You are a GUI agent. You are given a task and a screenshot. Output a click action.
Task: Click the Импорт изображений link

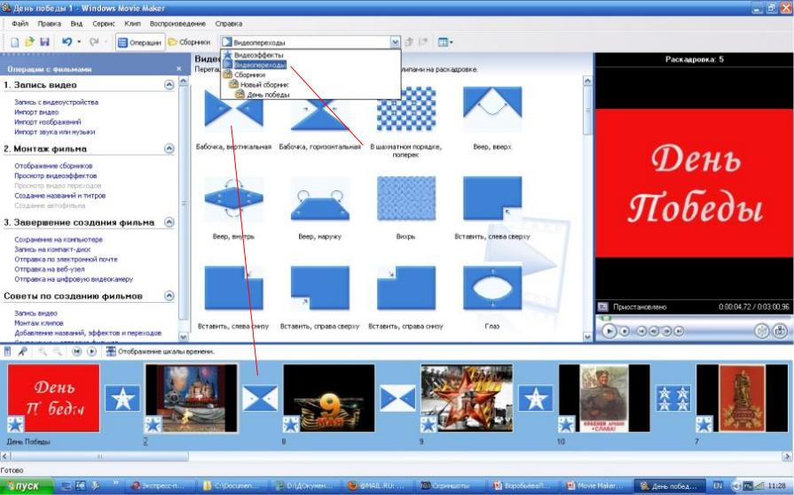point(48,122)
